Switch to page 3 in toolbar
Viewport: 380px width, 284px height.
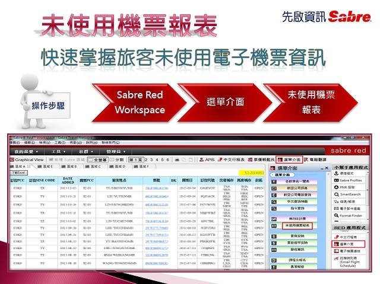(x=151, y=159)
